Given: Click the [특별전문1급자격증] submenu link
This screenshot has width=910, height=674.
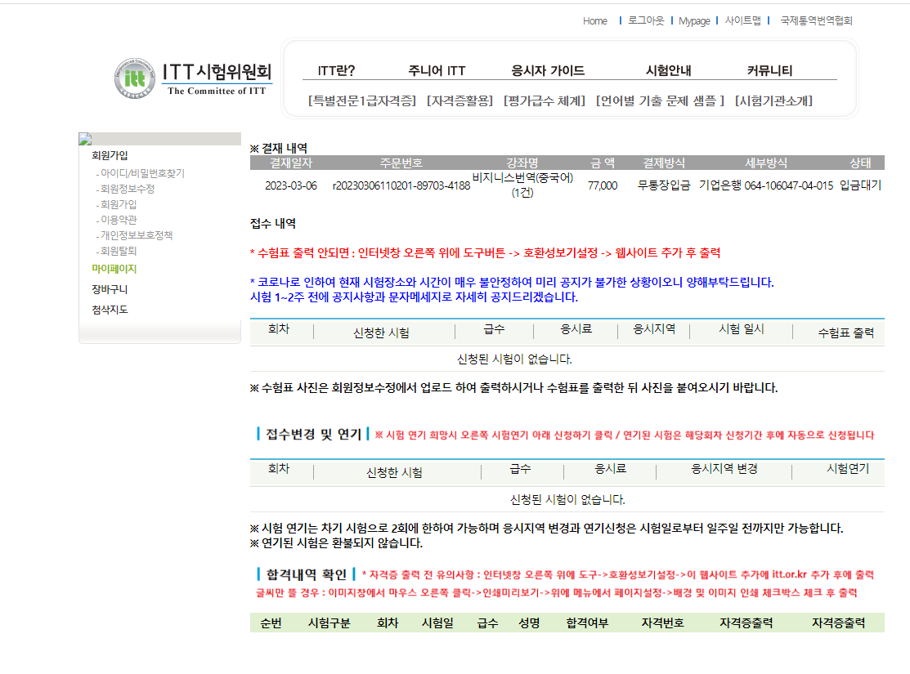Looking at the screenshot, I should click(x=361, y=101).
